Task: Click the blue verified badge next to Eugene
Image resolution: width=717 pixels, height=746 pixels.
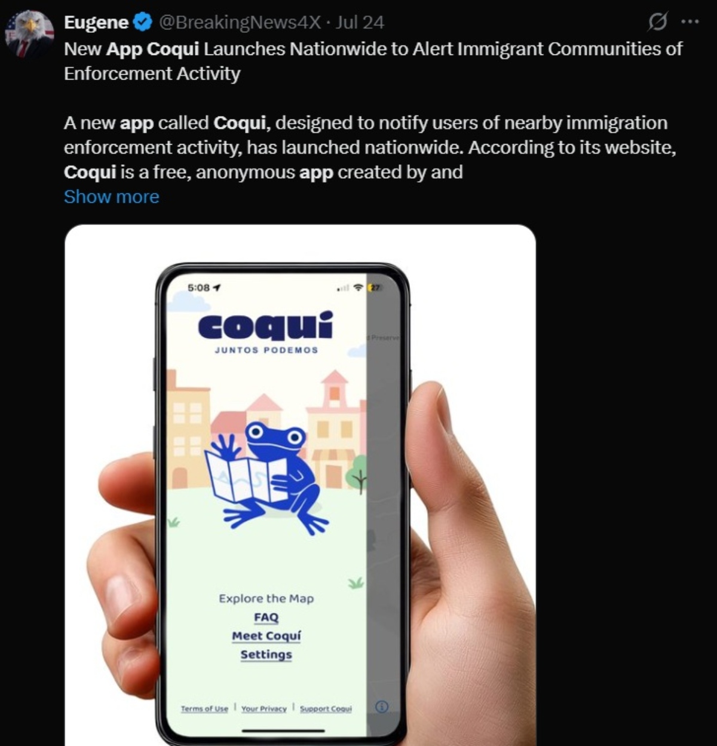Action: point(142,23)
